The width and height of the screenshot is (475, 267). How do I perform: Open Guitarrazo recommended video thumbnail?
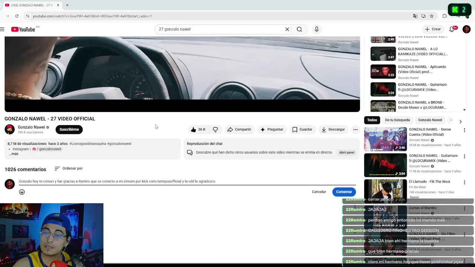point(385,165)
